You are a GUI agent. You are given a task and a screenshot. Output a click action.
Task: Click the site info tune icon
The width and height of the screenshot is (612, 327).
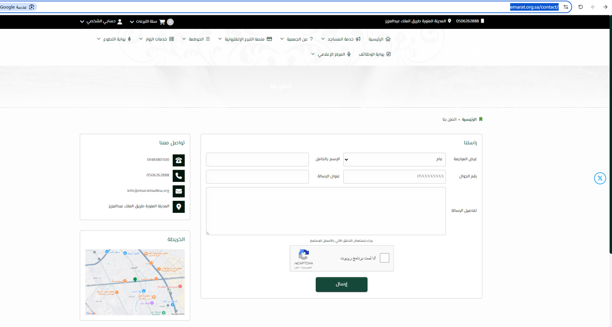click(566, 7)
